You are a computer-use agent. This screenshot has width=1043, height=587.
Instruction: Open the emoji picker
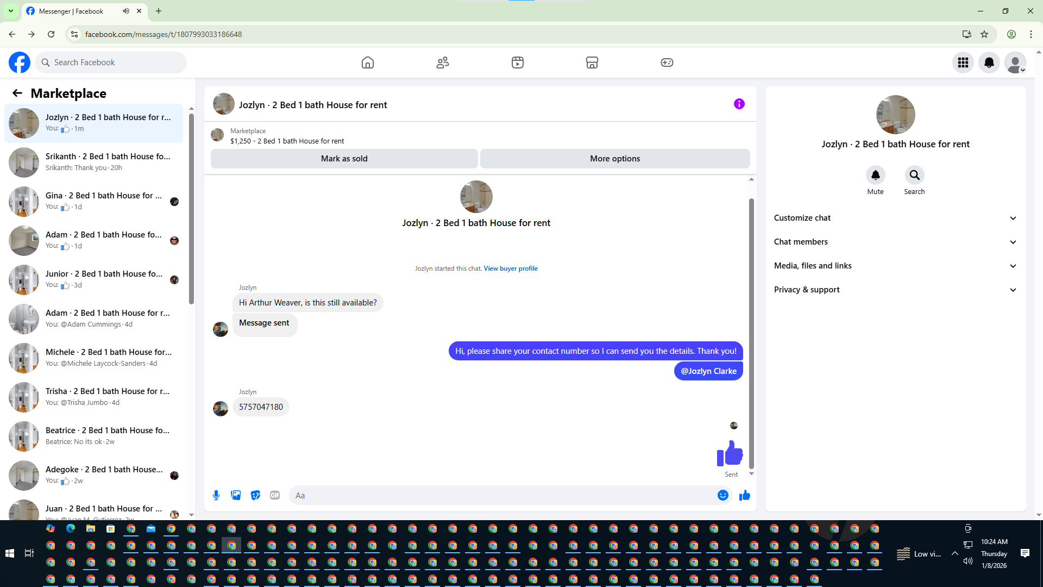(x=723, y=495)
